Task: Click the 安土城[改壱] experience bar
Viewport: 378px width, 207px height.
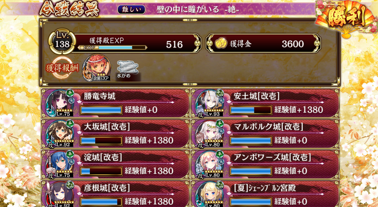Action: (251, 110)
